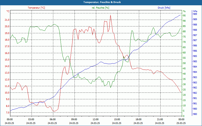Image resolution: width=202 pixels, height=126 pixels.
Task: Select the blue "Druck [hPa]" legend label
Action: click(164, 8)
